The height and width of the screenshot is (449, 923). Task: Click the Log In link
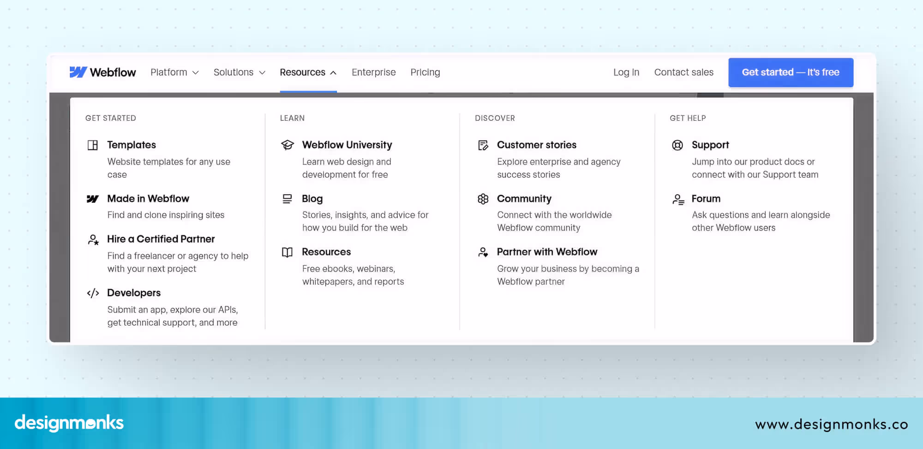626,72
